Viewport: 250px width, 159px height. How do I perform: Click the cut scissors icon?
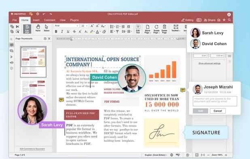pyautogui.click(x=17, y=27)
